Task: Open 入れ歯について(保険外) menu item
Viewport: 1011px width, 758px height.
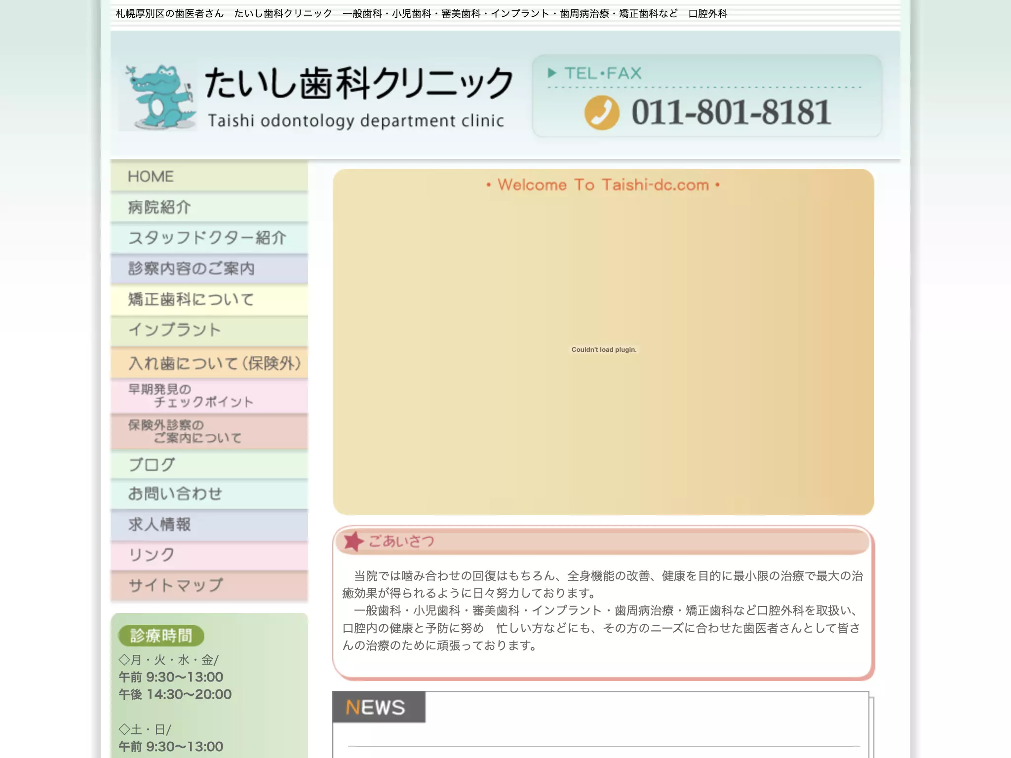Action: (209, 363)
